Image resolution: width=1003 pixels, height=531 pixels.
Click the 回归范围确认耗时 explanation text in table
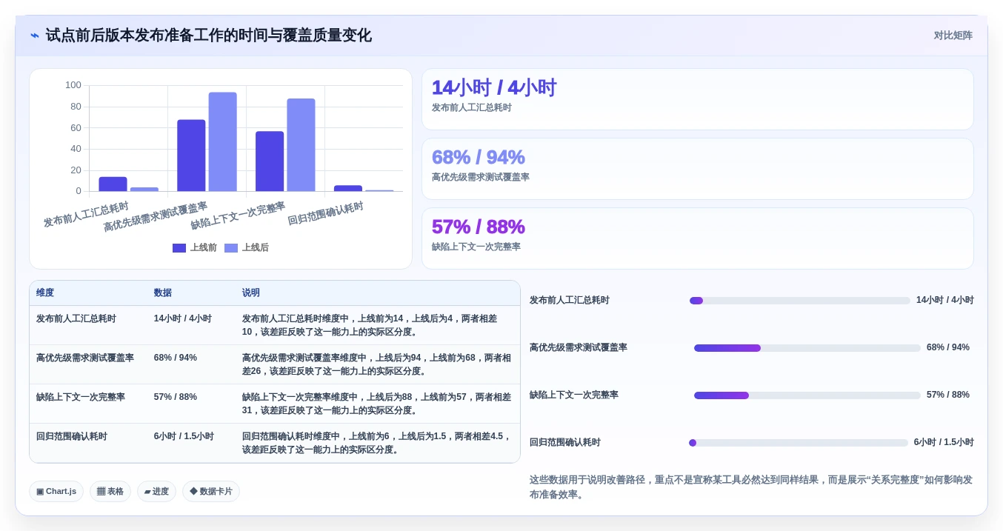[x=377, y=443]
